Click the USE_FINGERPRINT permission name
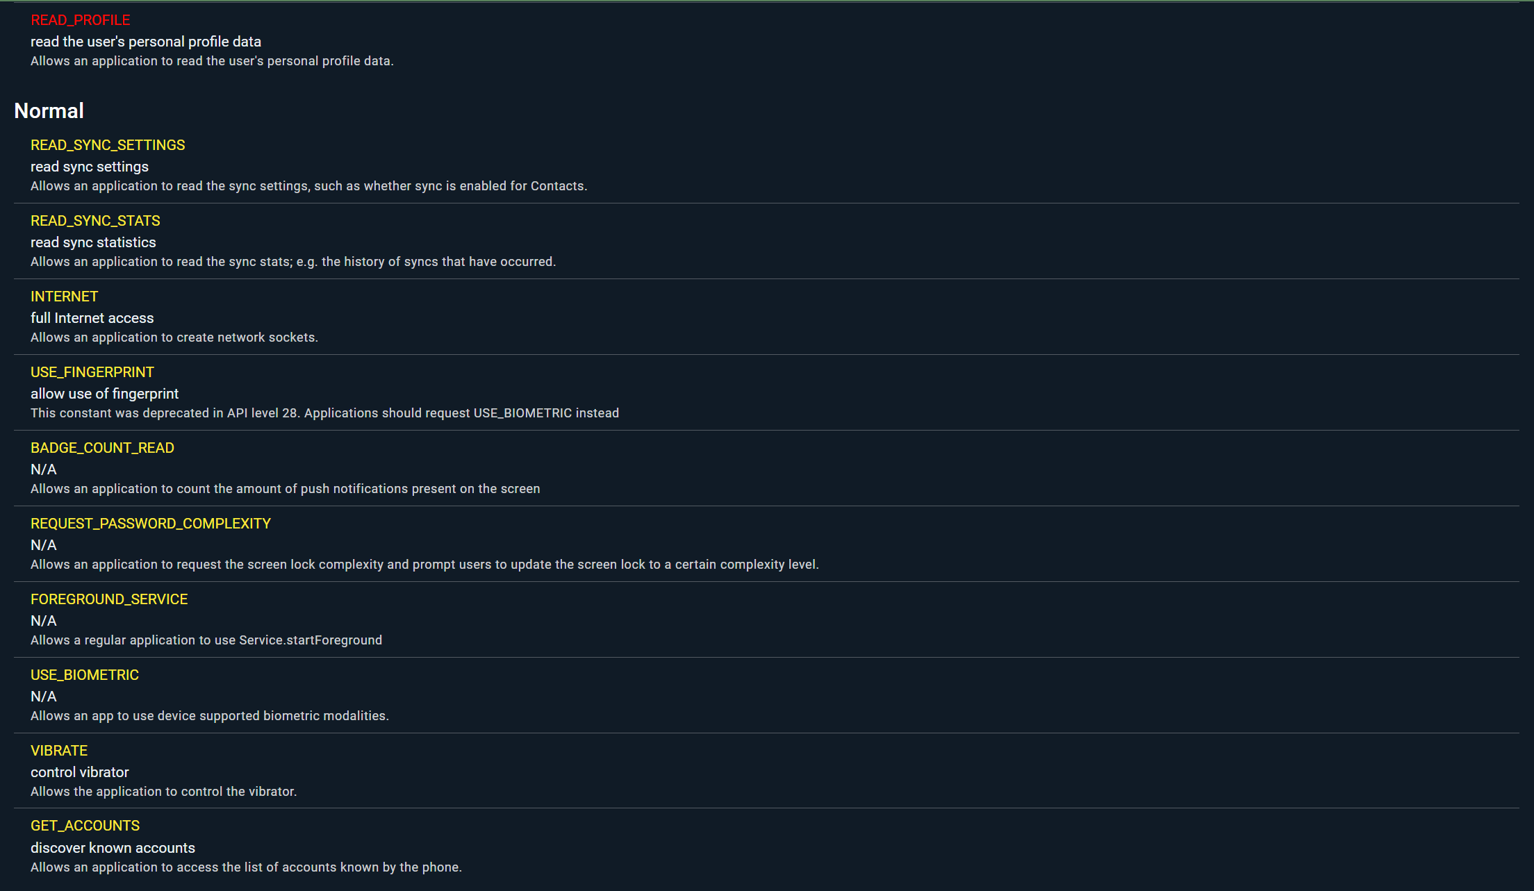This screenshot has width=1534, height=891. [x=92, y=372]
